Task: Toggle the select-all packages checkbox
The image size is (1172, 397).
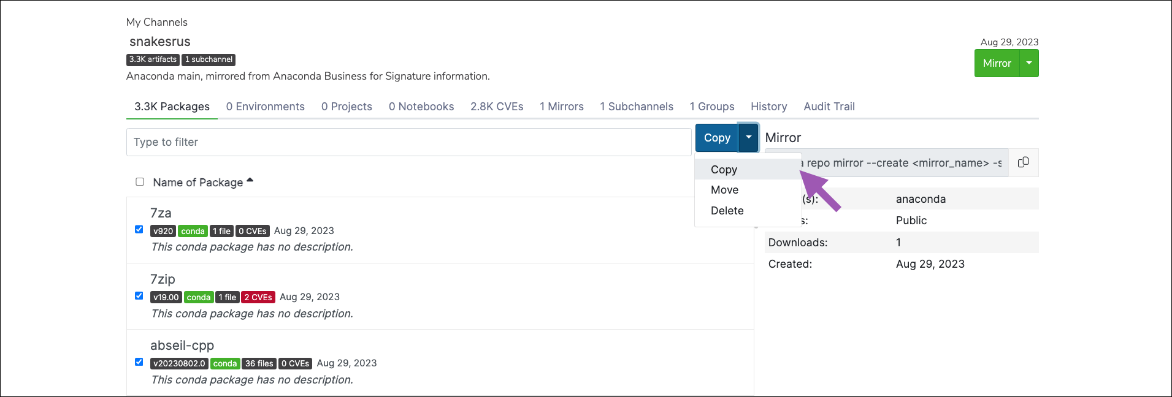Action: click(140, 181)
